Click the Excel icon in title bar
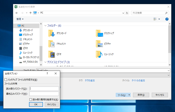The height and width of the screenshot is (112, 175). click(16, 7)
